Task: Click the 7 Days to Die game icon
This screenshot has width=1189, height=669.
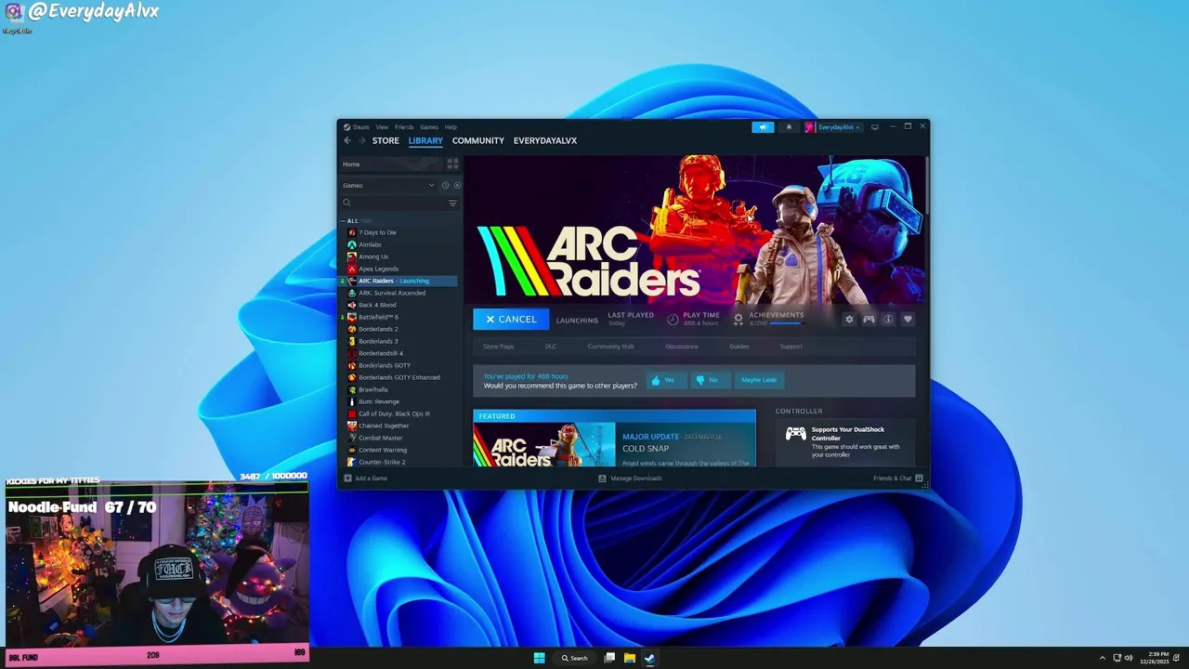Action: pyautogui.click(x=352, y=232)
